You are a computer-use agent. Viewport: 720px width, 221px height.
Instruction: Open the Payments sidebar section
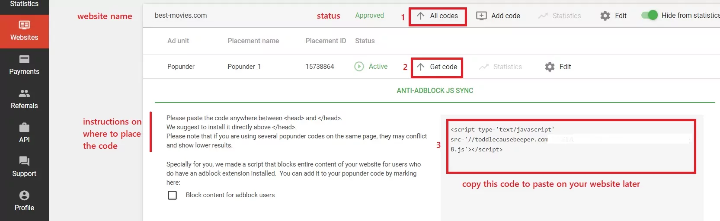pyautogui.click(x=24, y=65)
